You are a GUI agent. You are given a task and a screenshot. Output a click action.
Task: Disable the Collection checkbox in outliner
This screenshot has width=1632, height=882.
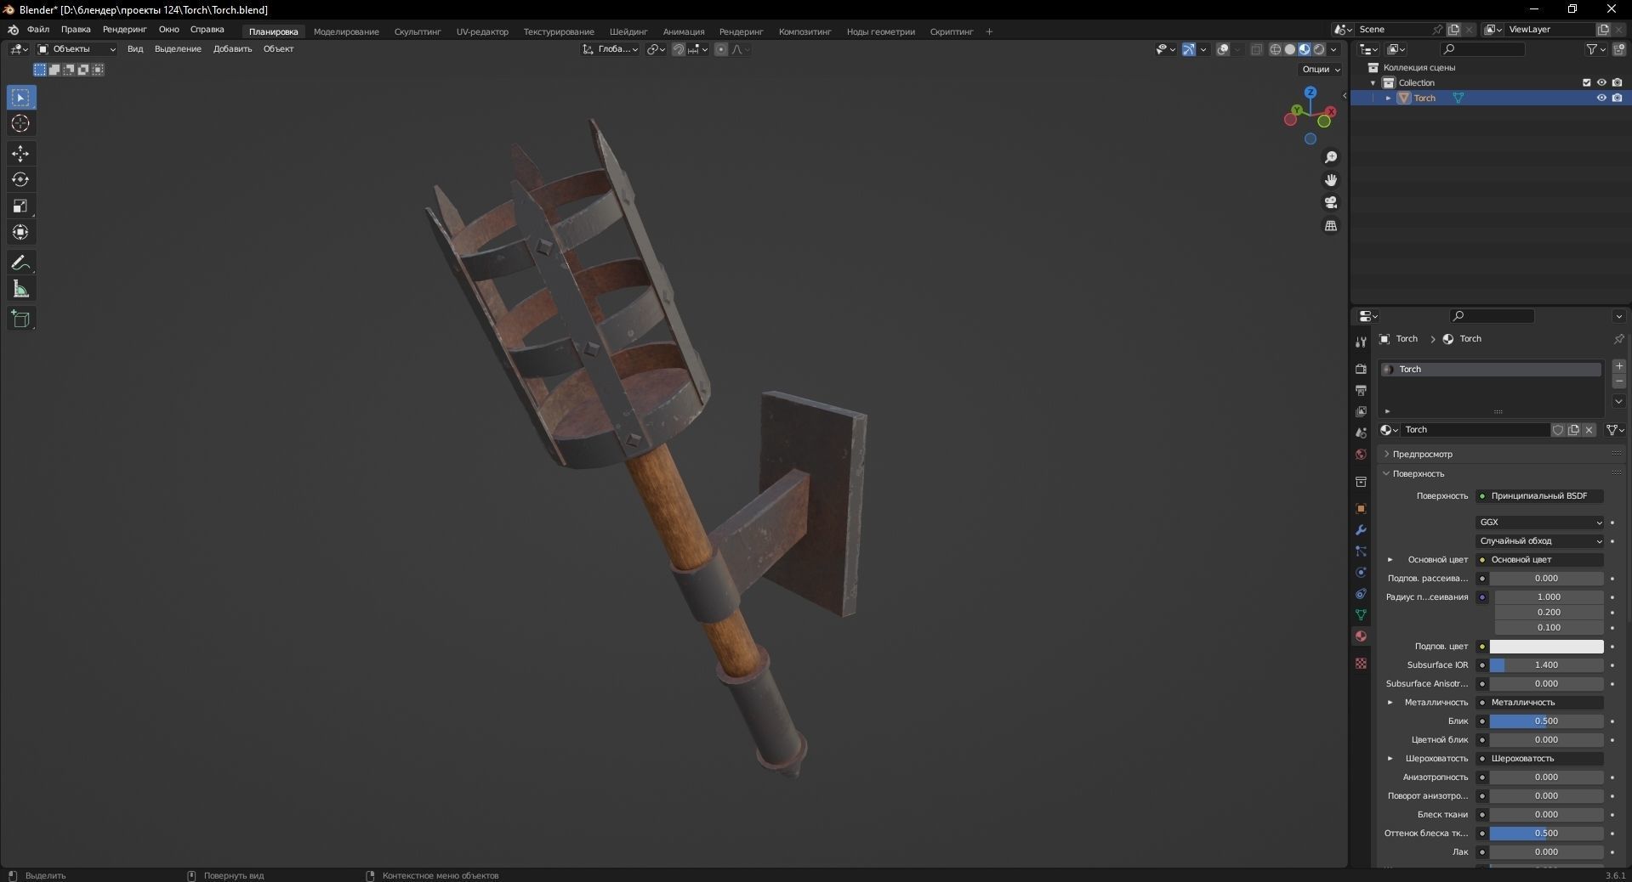(1587, 82)
